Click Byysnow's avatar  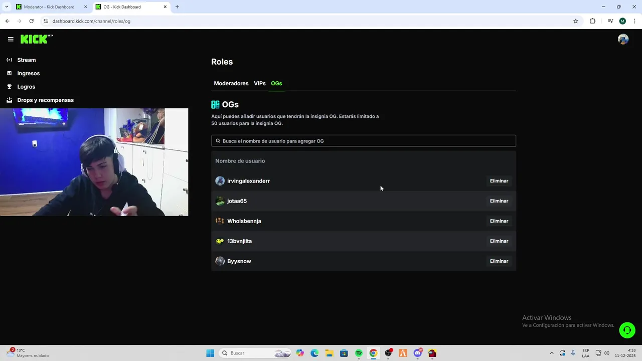(x=220, y=261)
